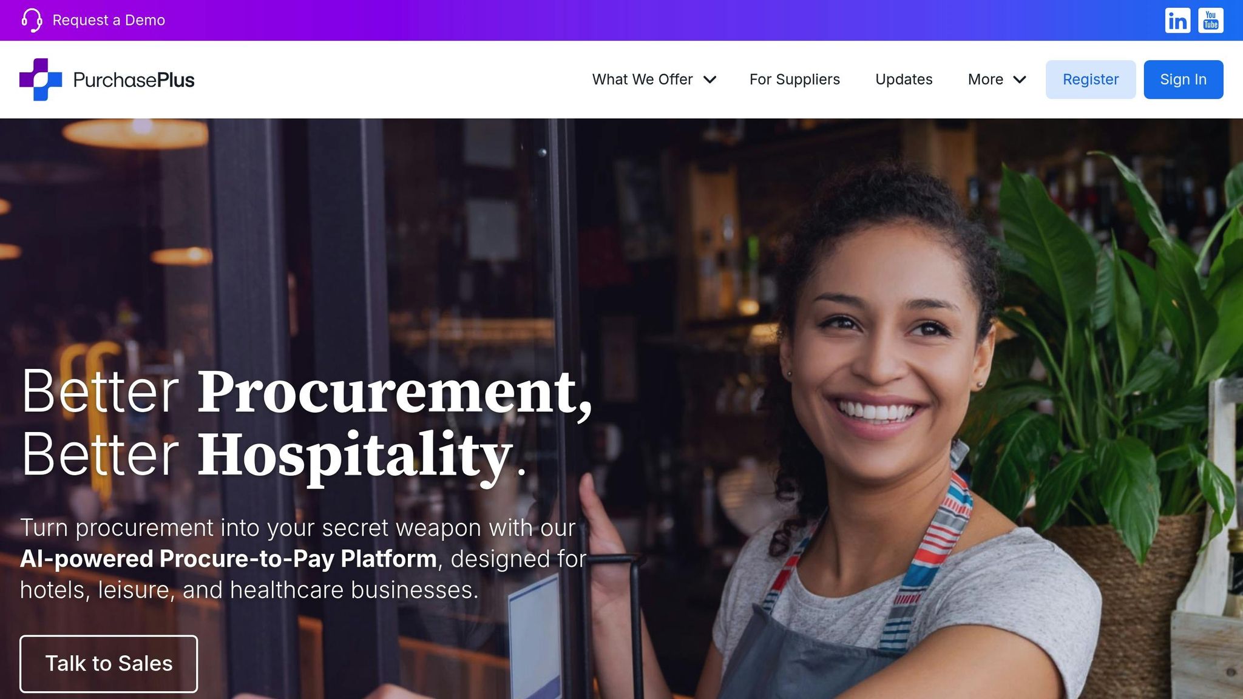Open the More navigation menu
1243x699 pixels.
click(997, 79)
